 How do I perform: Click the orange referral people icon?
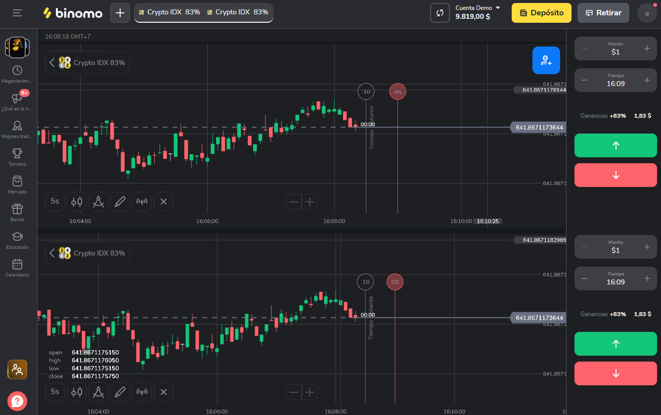click(x=17, y=369)
